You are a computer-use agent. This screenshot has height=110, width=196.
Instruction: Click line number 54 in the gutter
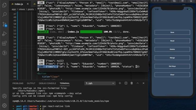pos(15,37)
